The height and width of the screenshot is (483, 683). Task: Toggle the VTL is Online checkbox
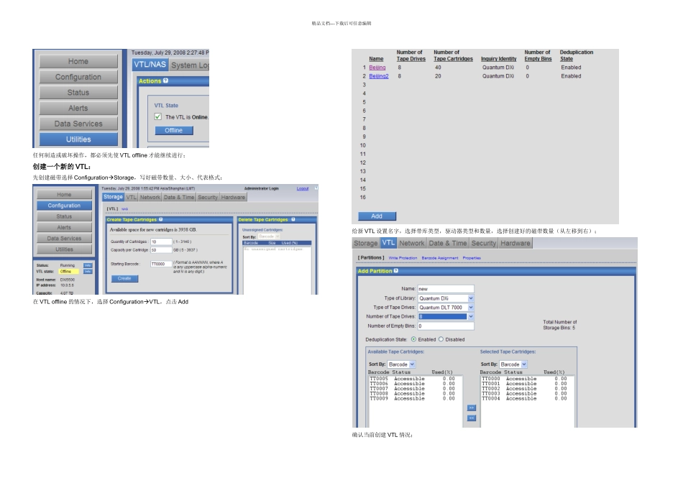pos(158,116)
